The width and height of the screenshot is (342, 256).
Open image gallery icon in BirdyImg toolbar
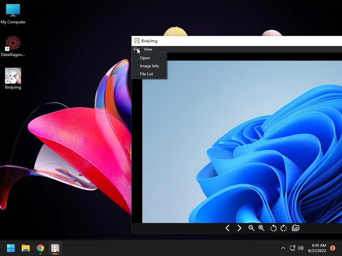click(296, 228)
